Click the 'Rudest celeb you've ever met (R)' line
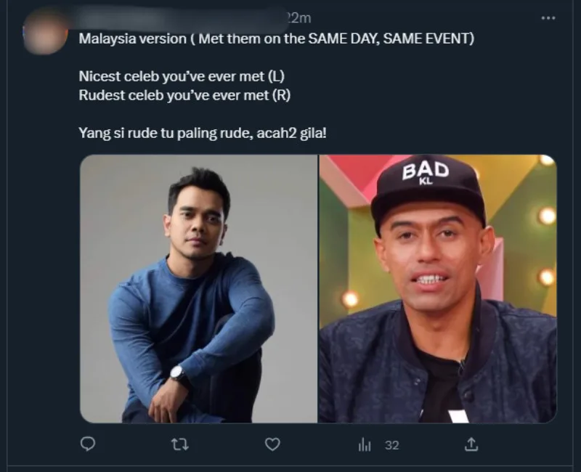Viewport: 581px width, 472px height. [184, 95]
